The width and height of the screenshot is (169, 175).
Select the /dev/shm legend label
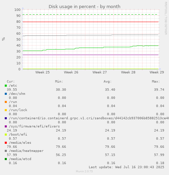pyautogui.click(x=17, y=94)
